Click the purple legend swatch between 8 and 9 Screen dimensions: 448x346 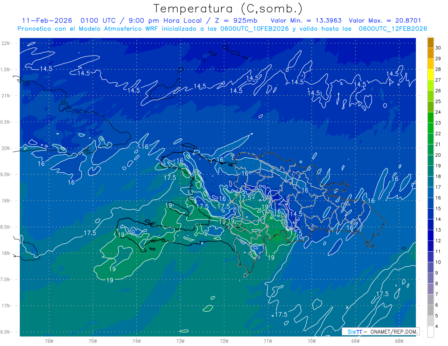[430, 278]
